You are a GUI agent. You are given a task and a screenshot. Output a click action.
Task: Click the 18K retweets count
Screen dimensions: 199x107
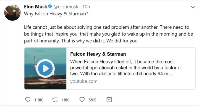coord(65,100)
